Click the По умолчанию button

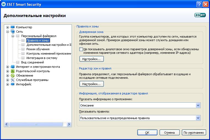[x=194, y=133]
